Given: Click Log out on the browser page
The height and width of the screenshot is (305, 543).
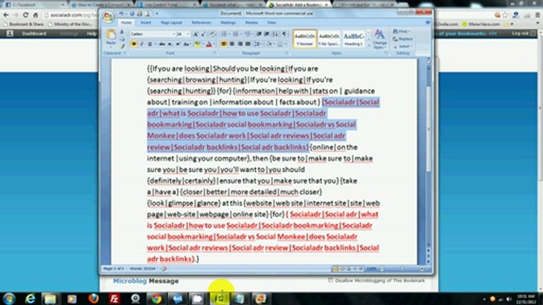Looking at the screenshot, I should point(520,33).
